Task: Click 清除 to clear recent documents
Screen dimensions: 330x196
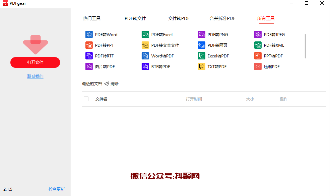Action: 115,84
